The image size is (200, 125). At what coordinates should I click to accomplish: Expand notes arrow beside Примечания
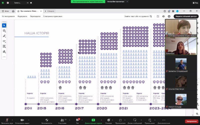pyautogui.click(x=155, y=120)
